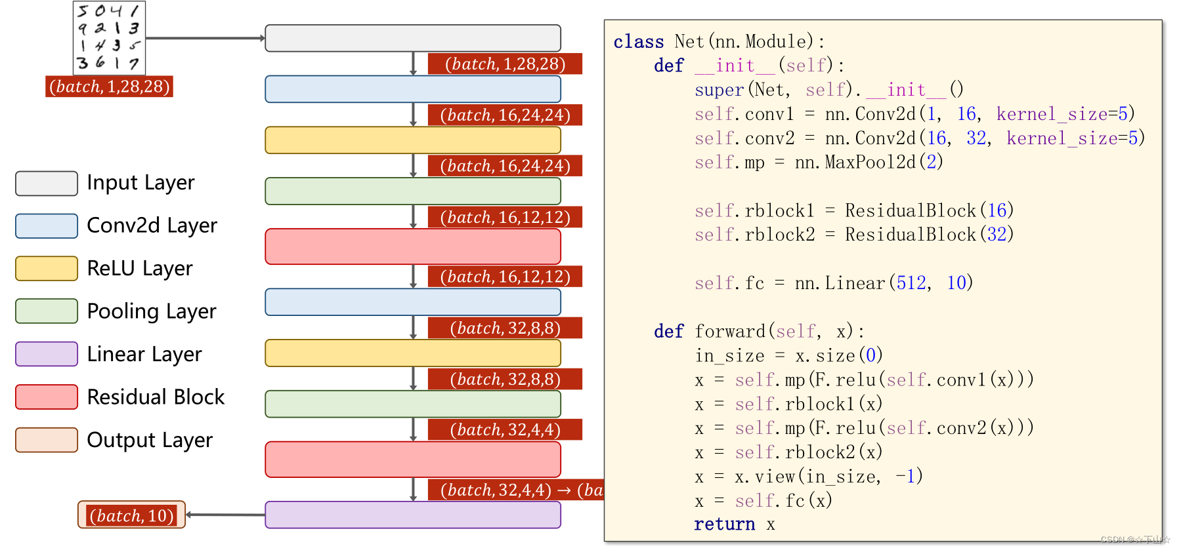Click the 'self.conv2 = nn.Conv2d(16, 32, kernel_size=5)' line

920,139
